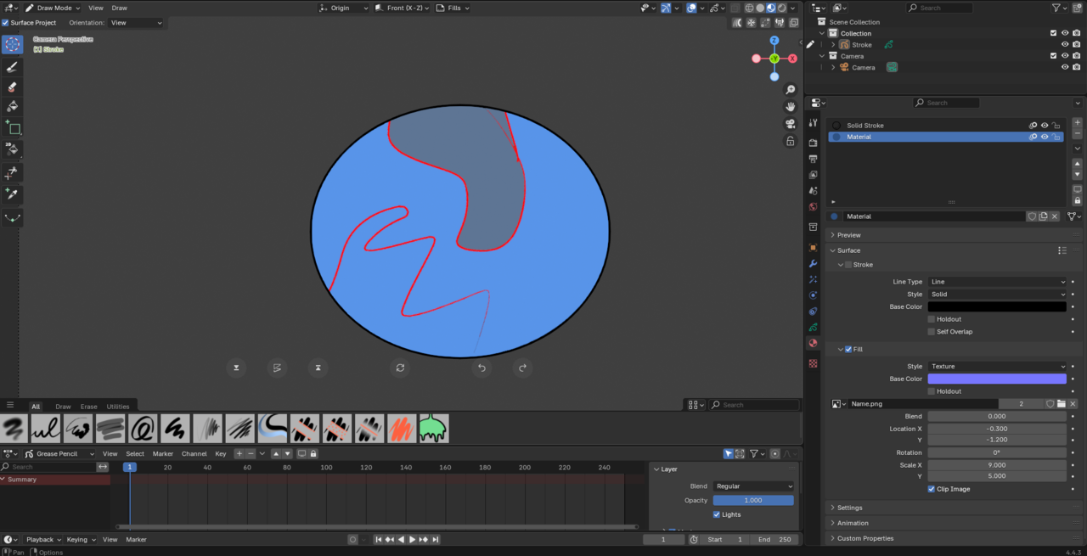Open the layer Blend Regular dropdown

753,486
